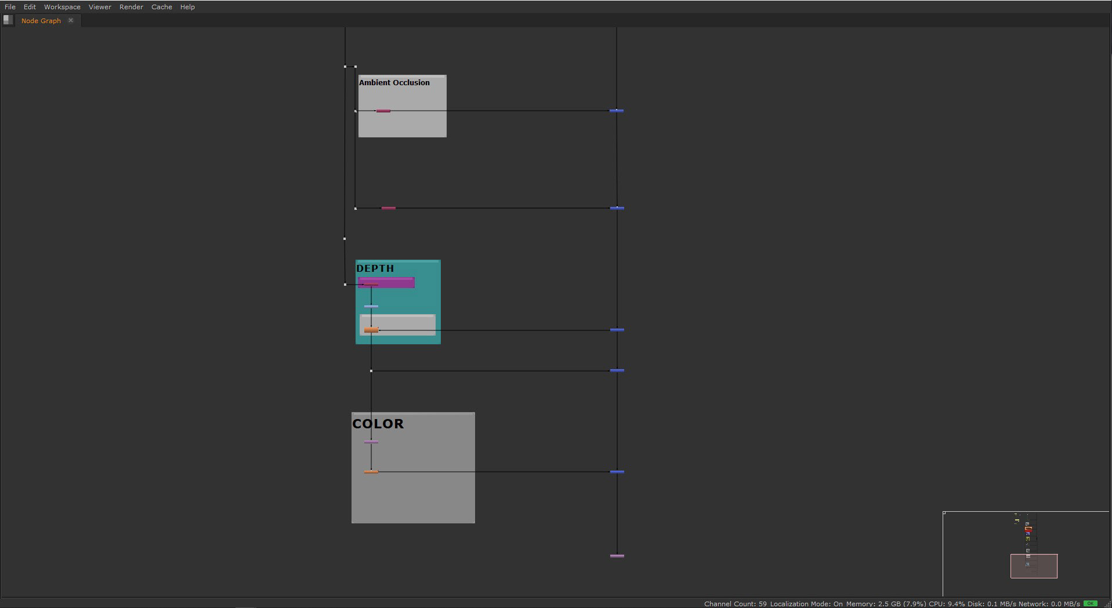Open the Workspace menu

coord(62,7)
